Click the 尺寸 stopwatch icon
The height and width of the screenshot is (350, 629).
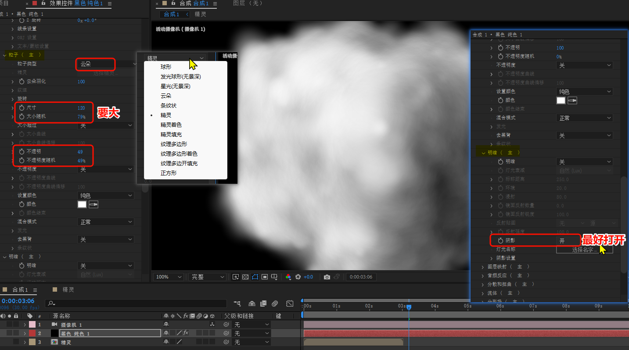(x=22, y=107)
